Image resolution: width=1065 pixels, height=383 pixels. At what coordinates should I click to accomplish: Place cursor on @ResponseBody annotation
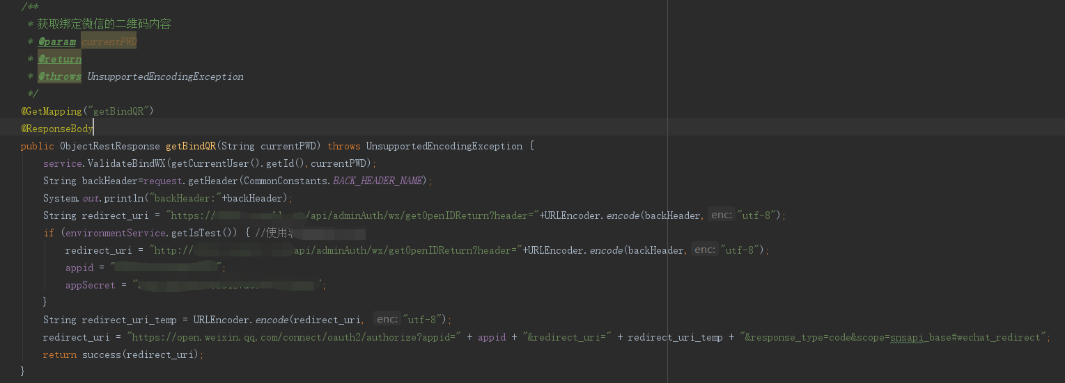57,129
